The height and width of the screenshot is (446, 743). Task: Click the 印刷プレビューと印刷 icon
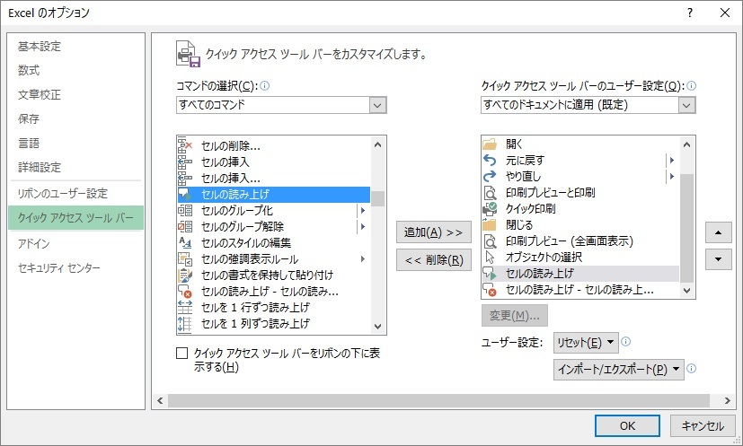(490, 193)
